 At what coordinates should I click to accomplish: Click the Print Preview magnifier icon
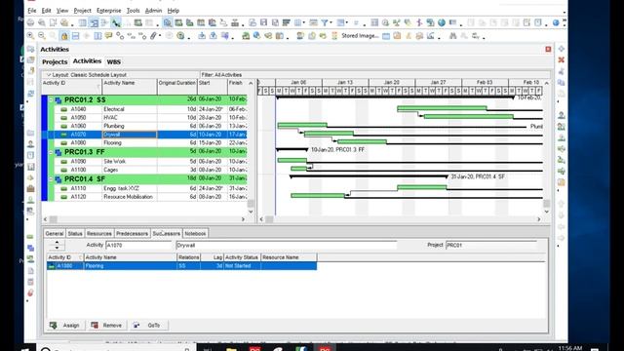point(41,23)
